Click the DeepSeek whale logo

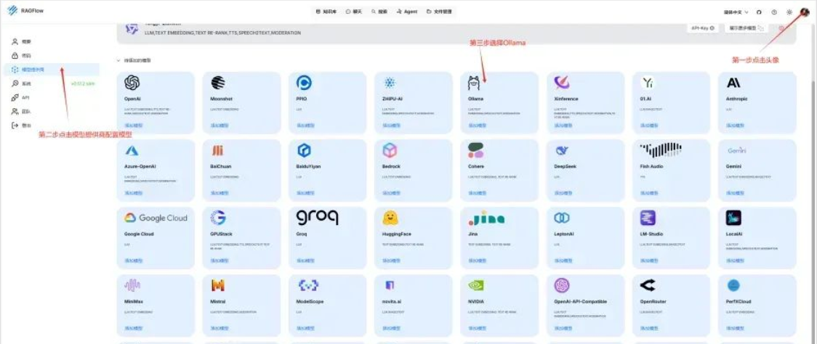(x=562, y=150)
